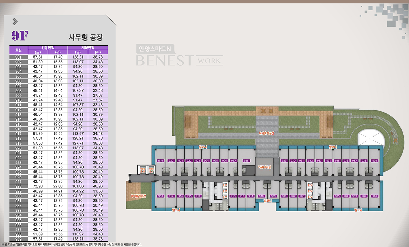Click the 안양스마트N BENEST WORK logo

179,56
